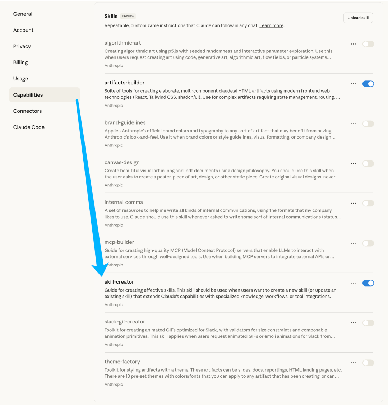Screen dimensions: 388x405
Task: Disable the artifacts-builder skill toggle
Action: coord(368,84)
